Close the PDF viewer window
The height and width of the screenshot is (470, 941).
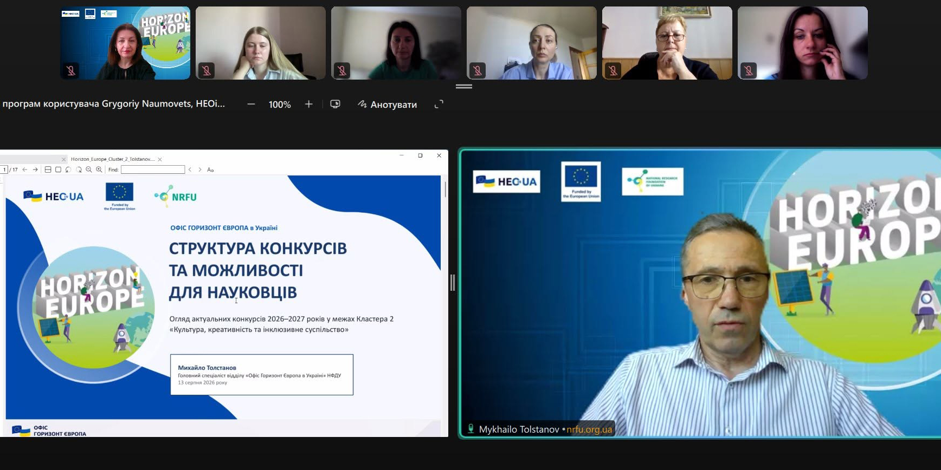439,155
